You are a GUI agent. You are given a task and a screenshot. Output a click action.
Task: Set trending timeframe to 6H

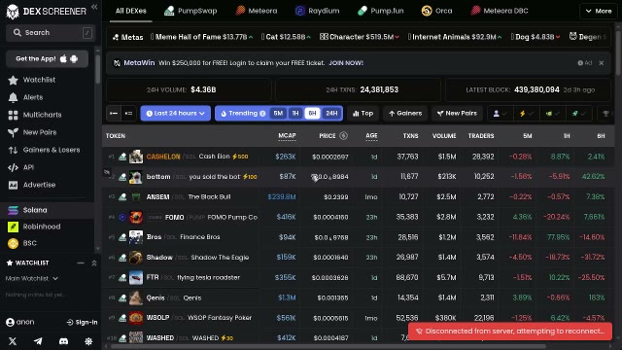click(x=312, y=114)
